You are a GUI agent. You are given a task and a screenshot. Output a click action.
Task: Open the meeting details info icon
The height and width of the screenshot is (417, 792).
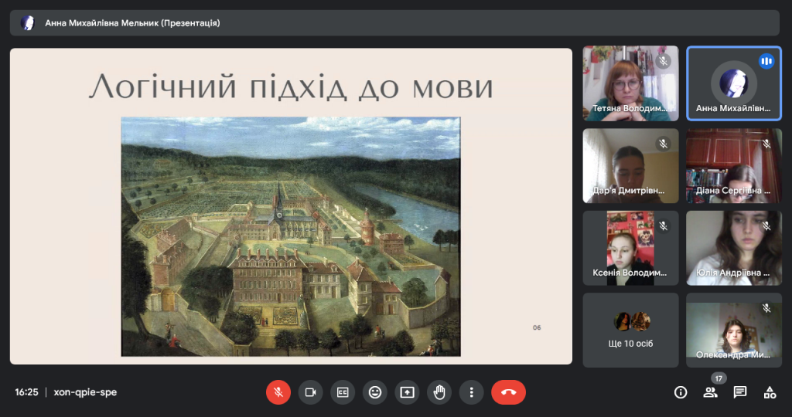coord(681,392)
